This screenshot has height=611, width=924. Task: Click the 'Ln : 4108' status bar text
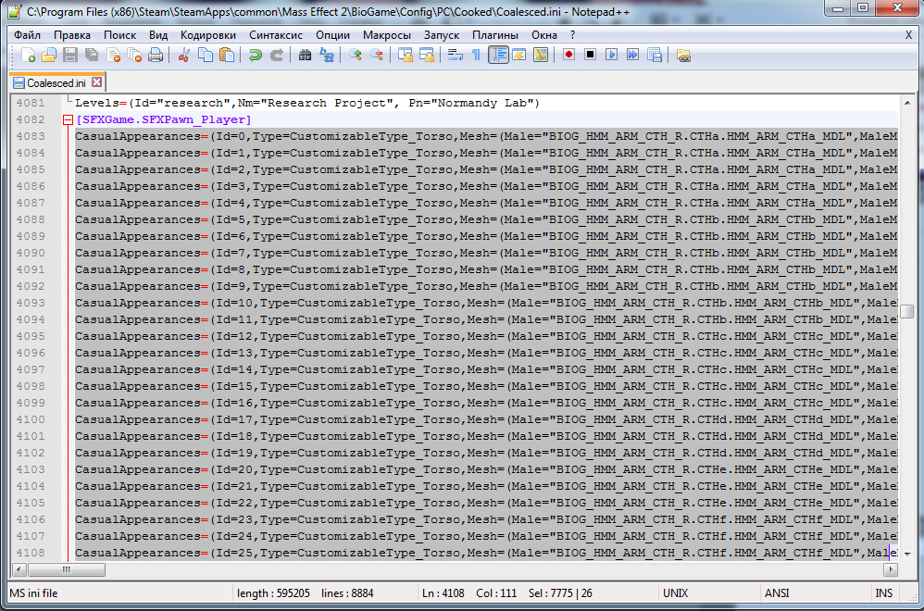443,593
